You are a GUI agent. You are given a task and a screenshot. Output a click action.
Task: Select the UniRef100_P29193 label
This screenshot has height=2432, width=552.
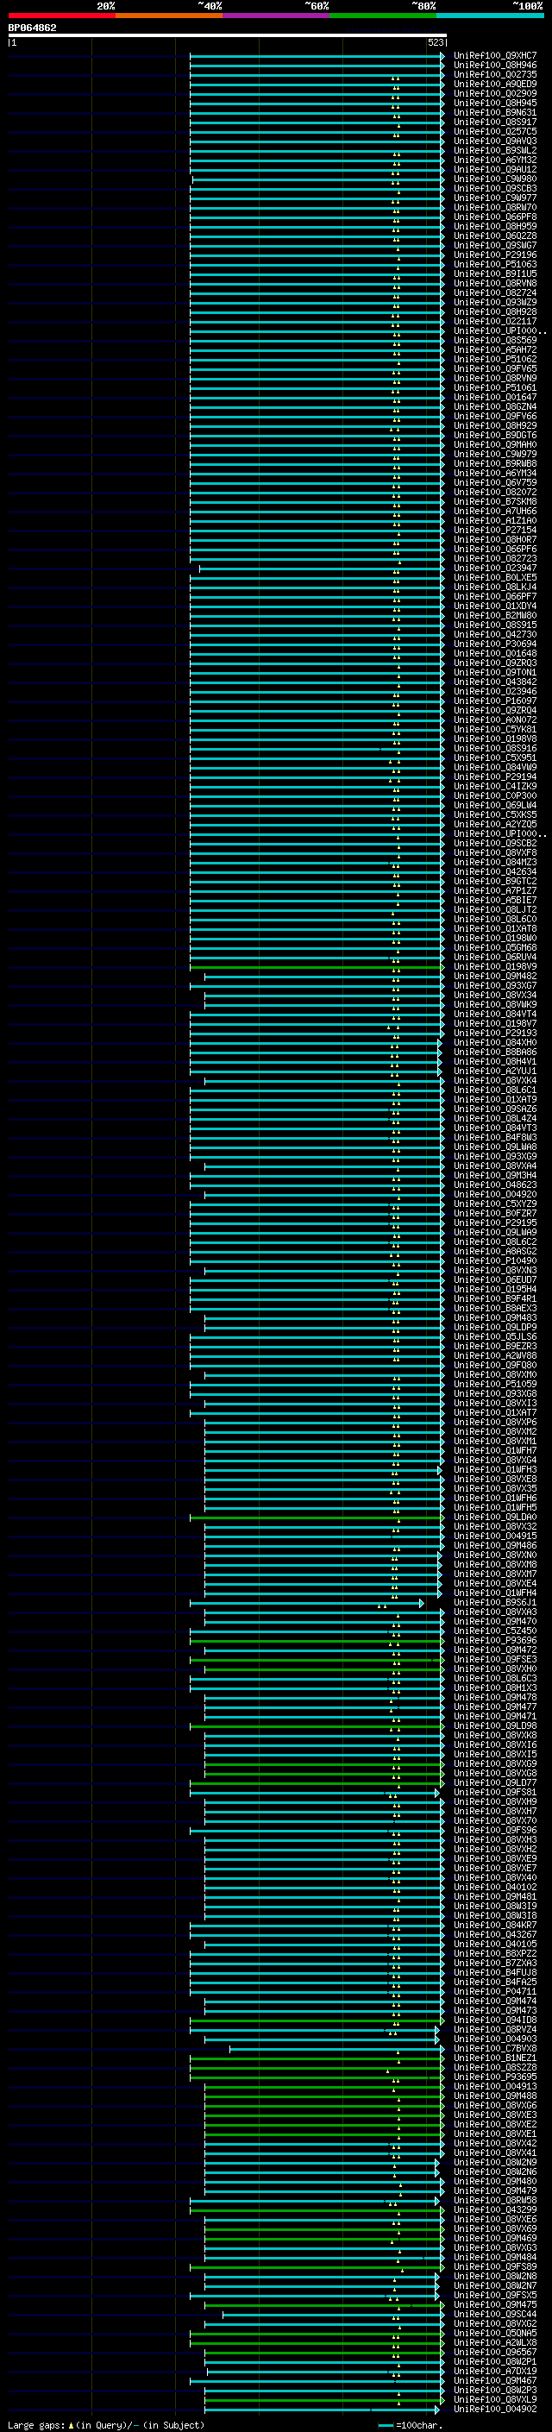(494, 1033)
